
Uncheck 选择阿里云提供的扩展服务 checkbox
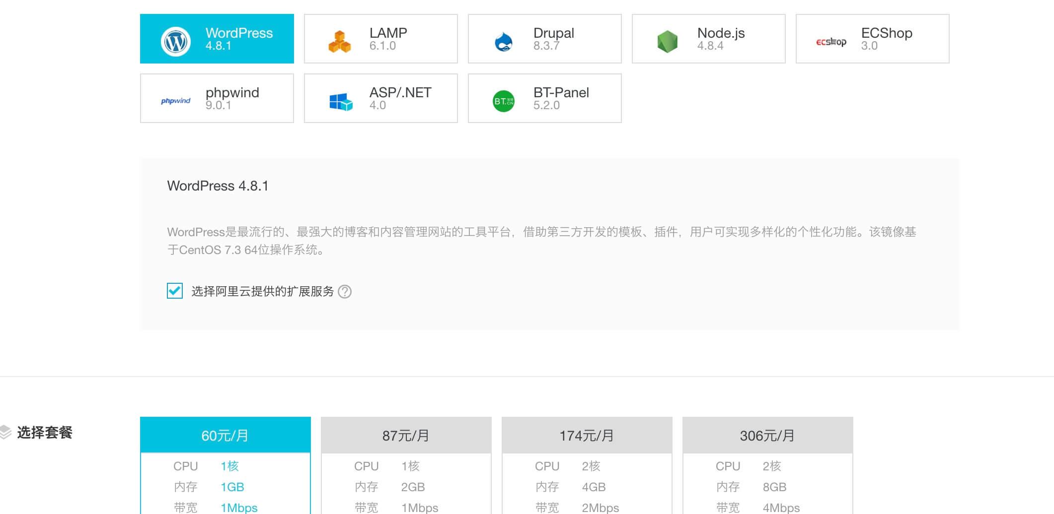[175, 291]
